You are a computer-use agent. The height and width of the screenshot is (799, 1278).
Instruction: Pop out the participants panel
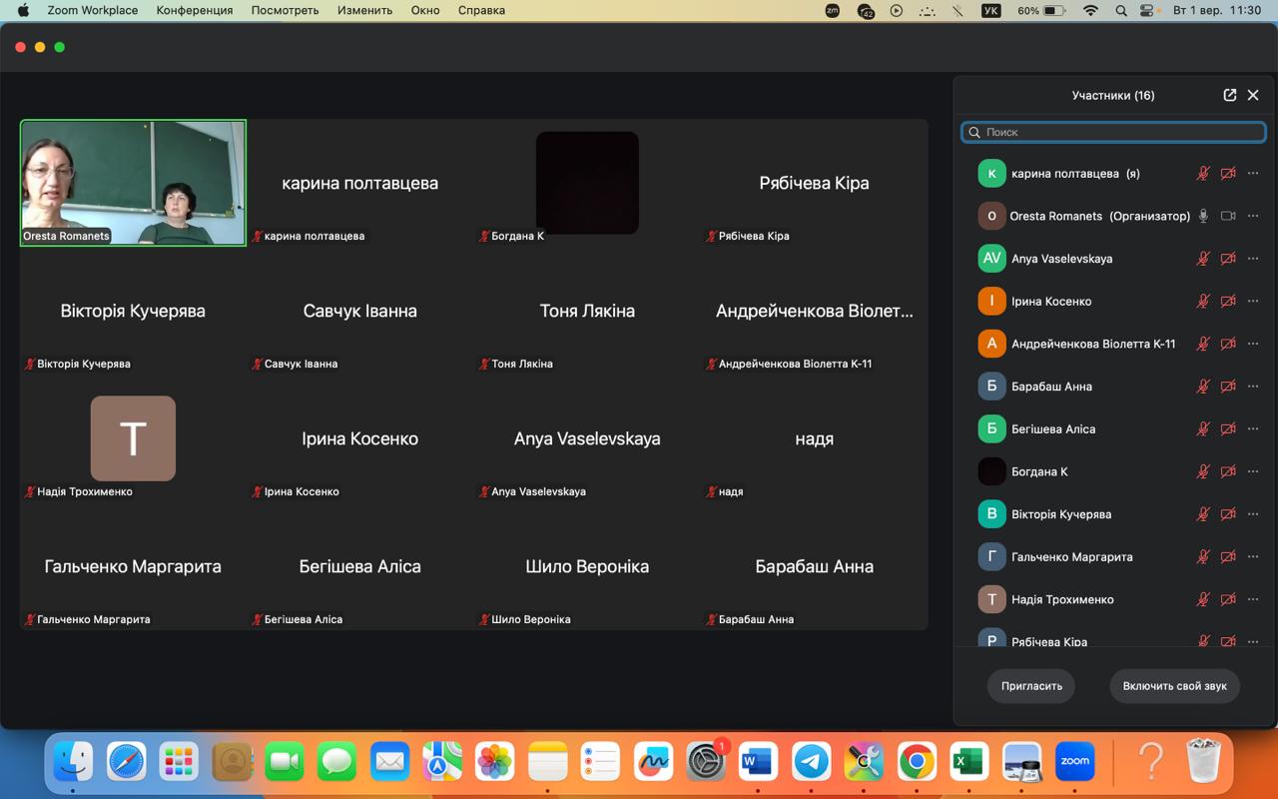1230,95
